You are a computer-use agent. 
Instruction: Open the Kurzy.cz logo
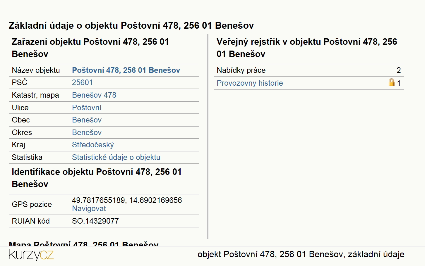[x=31, y=255]
